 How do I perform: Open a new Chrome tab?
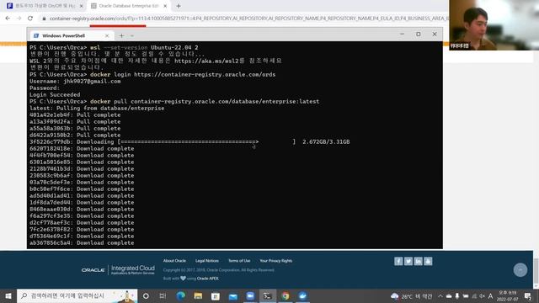pos(179,6)
